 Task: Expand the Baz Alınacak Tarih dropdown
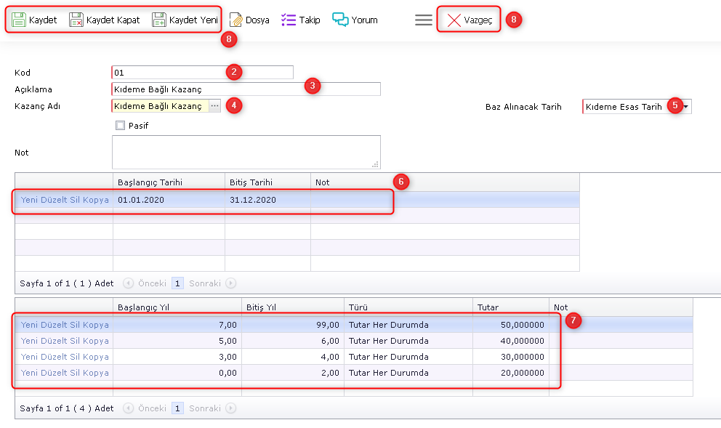pyautogui.click(x=685, y=107)
